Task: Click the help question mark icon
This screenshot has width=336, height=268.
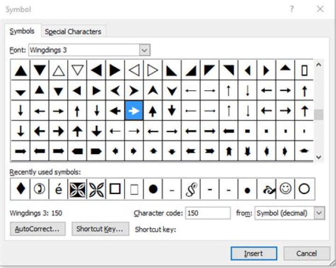Action: click(292, 9)
